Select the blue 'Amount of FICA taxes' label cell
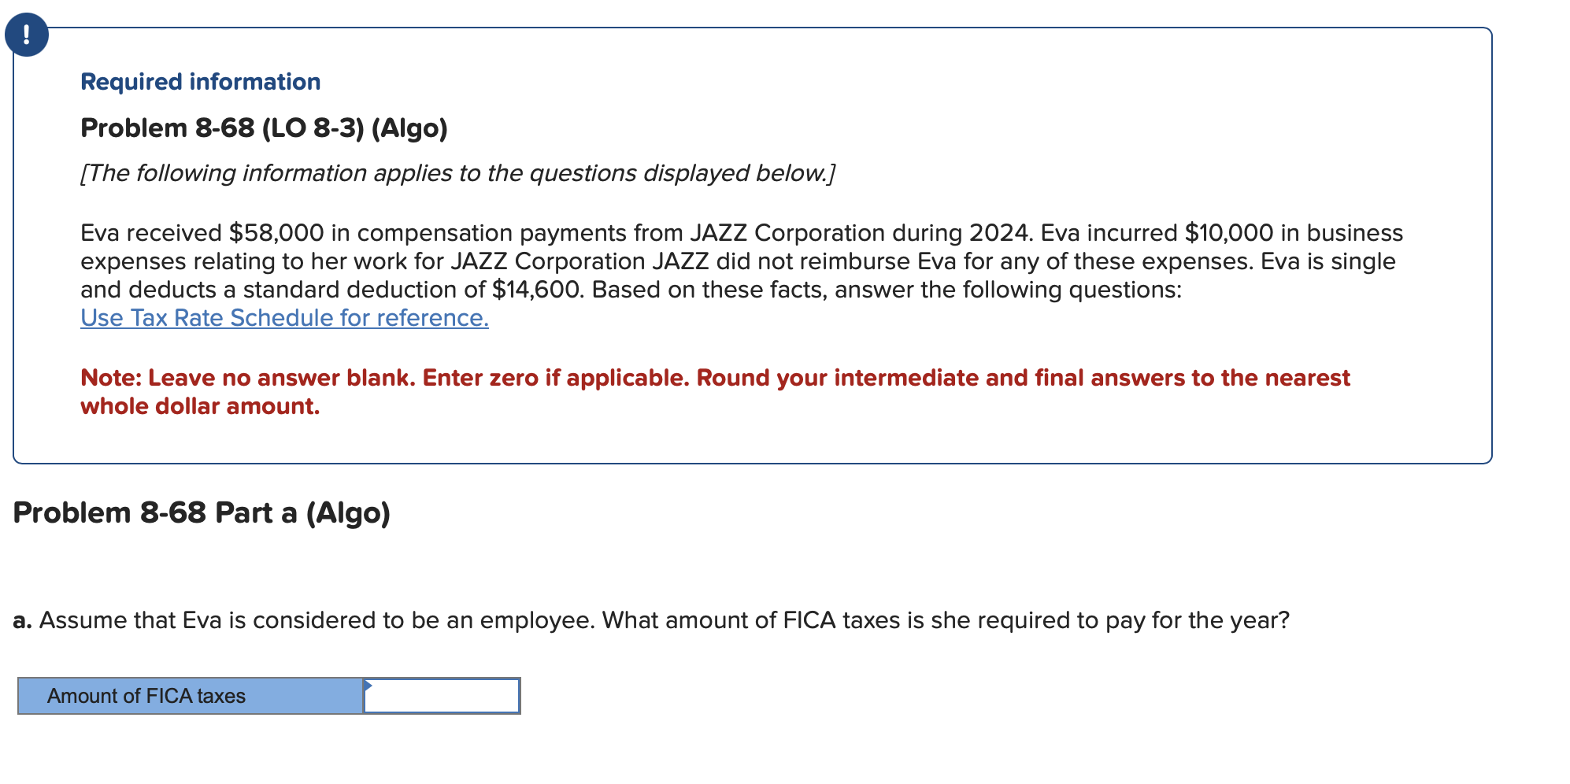This screenshot has height=784, width=1570. pyautogui.click(x=189, y=696)
